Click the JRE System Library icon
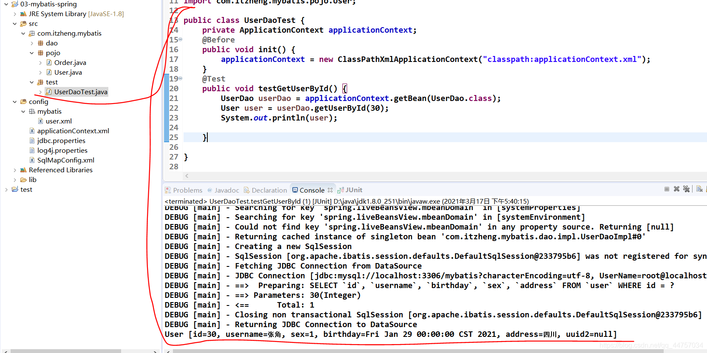The image size is (707, 353). (x=23, y=14)
